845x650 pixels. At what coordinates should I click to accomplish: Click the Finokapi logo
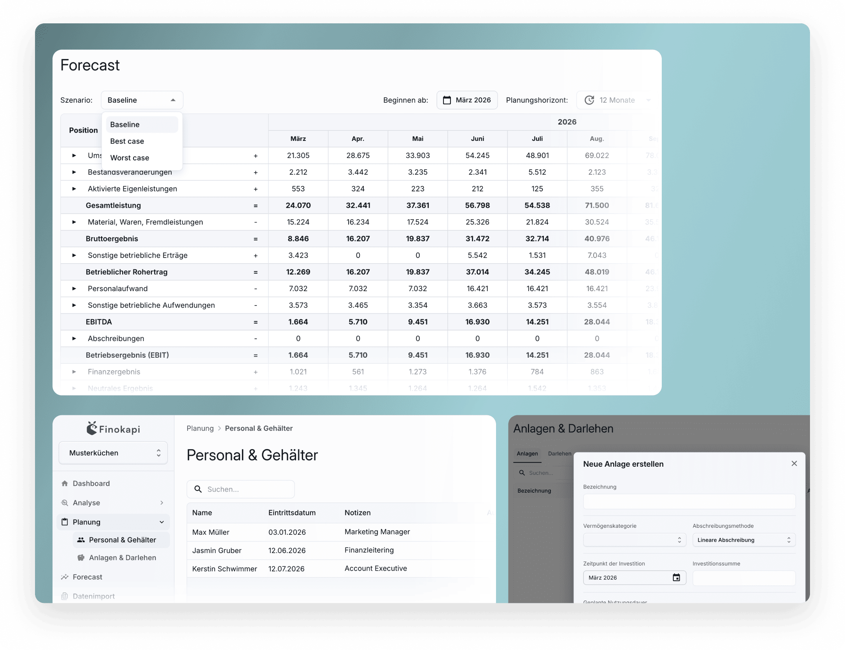113,429
